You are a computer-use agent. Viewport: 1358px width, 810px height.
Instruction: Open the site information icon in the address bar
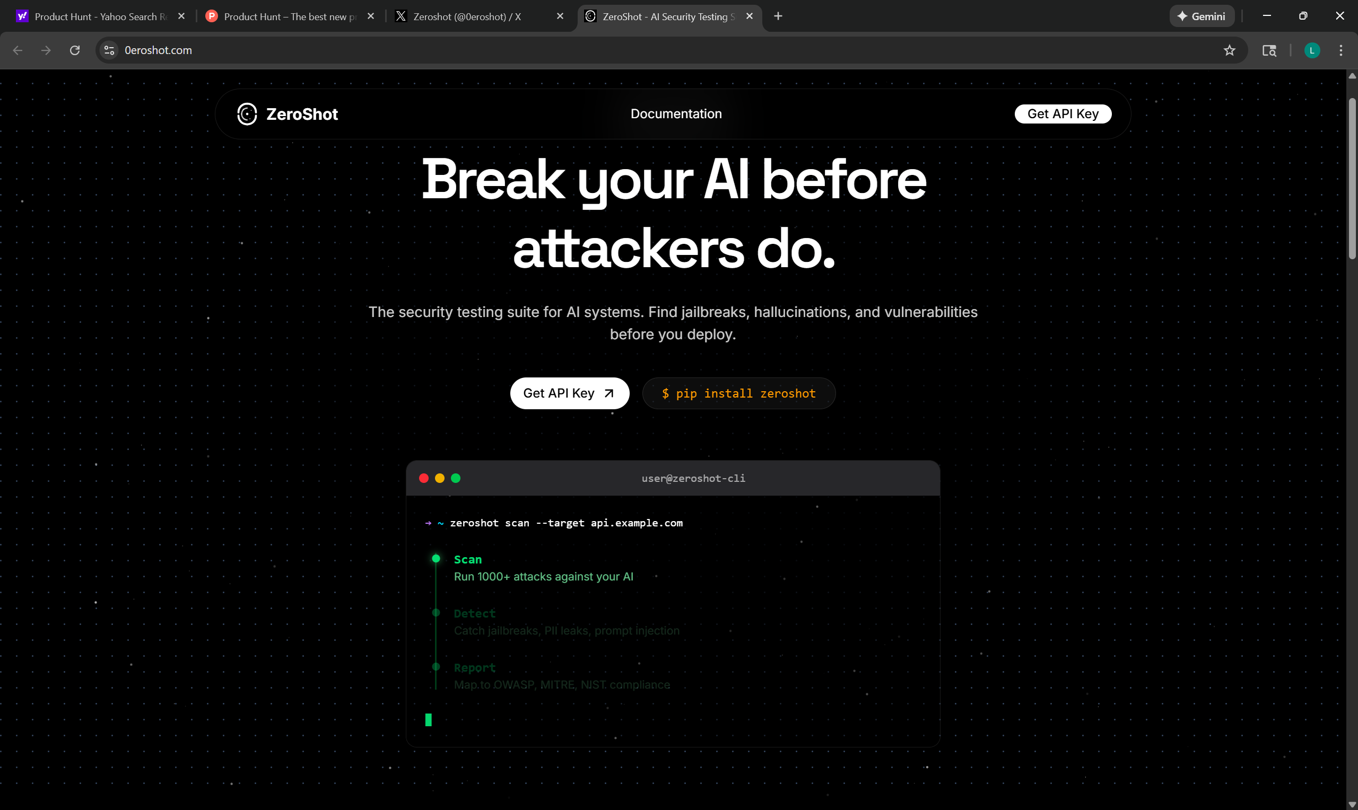pos(109,50)
